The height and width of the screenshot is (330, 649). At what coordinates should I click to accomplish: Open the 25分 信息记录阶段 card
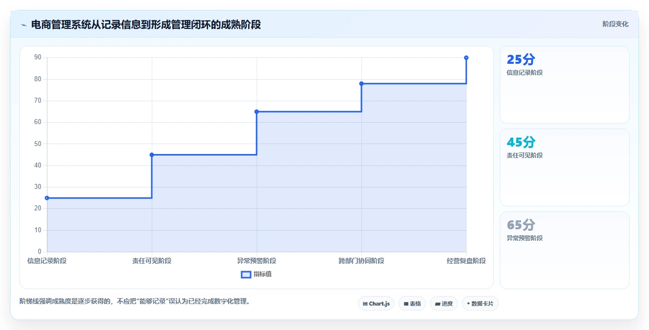tap(565, 85)
